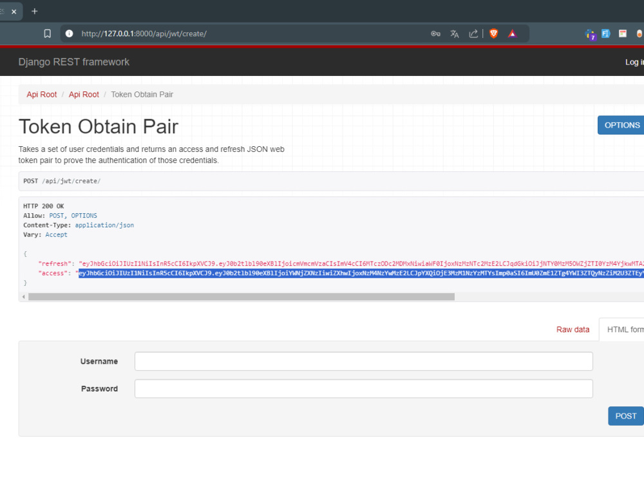Open the red calendar-style extension icon
This screenshot has width=644, height=483.
pos(623,33)
